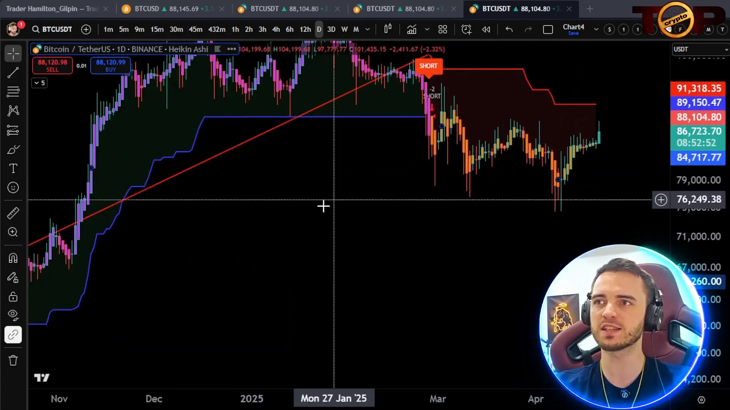Image resolution: width=730 pixels, height=410 pixels.
Task: Expand the timeframe interval dropdown
Action: [367, 29]
